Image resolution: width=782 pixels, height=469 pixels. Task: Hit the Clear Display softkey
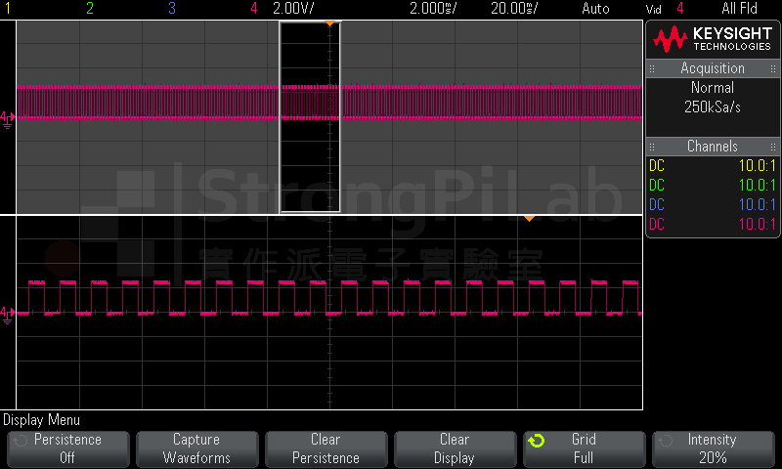[455, 449]
